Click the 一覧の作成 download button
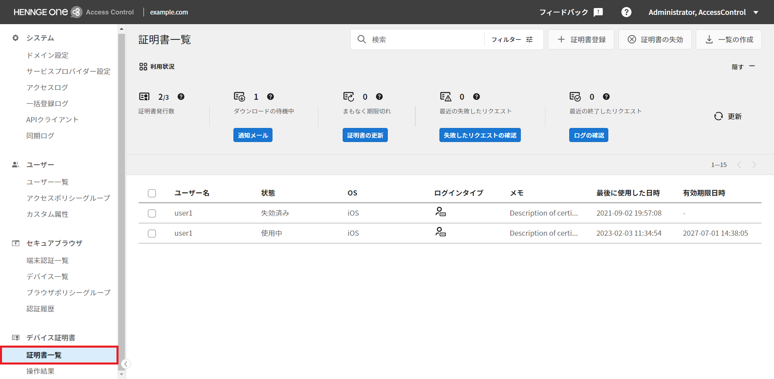The height and width of the screenshot is (379, 774). click(729, 39)
